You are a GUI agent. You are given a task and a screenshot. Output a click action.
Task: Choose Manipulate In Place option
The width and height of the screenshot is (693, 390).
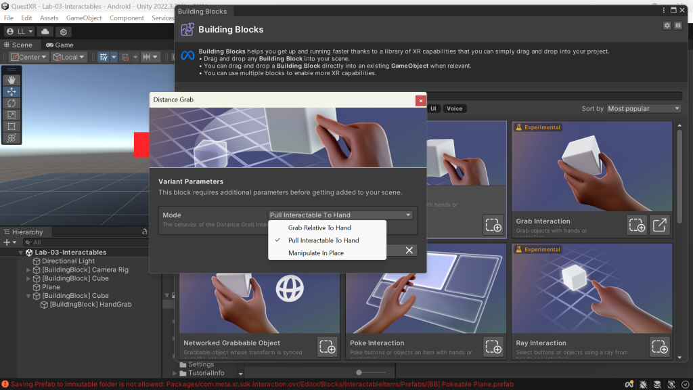click(x=327, y=253)
